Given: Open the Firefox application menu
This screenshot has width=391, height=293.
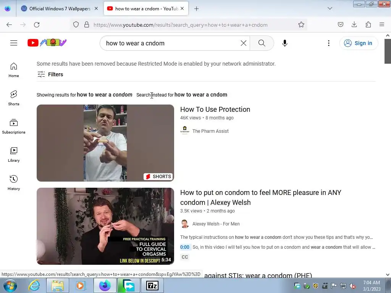Looking at the screenshot, I should click(381, 25).
